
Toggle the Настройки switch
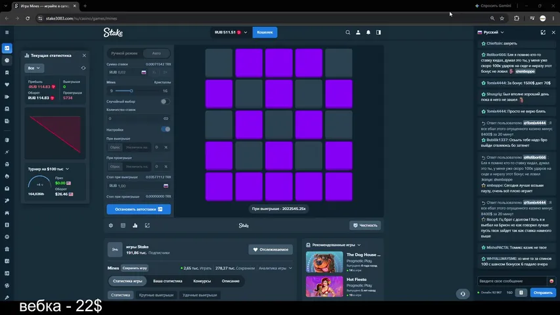[165, 129]
